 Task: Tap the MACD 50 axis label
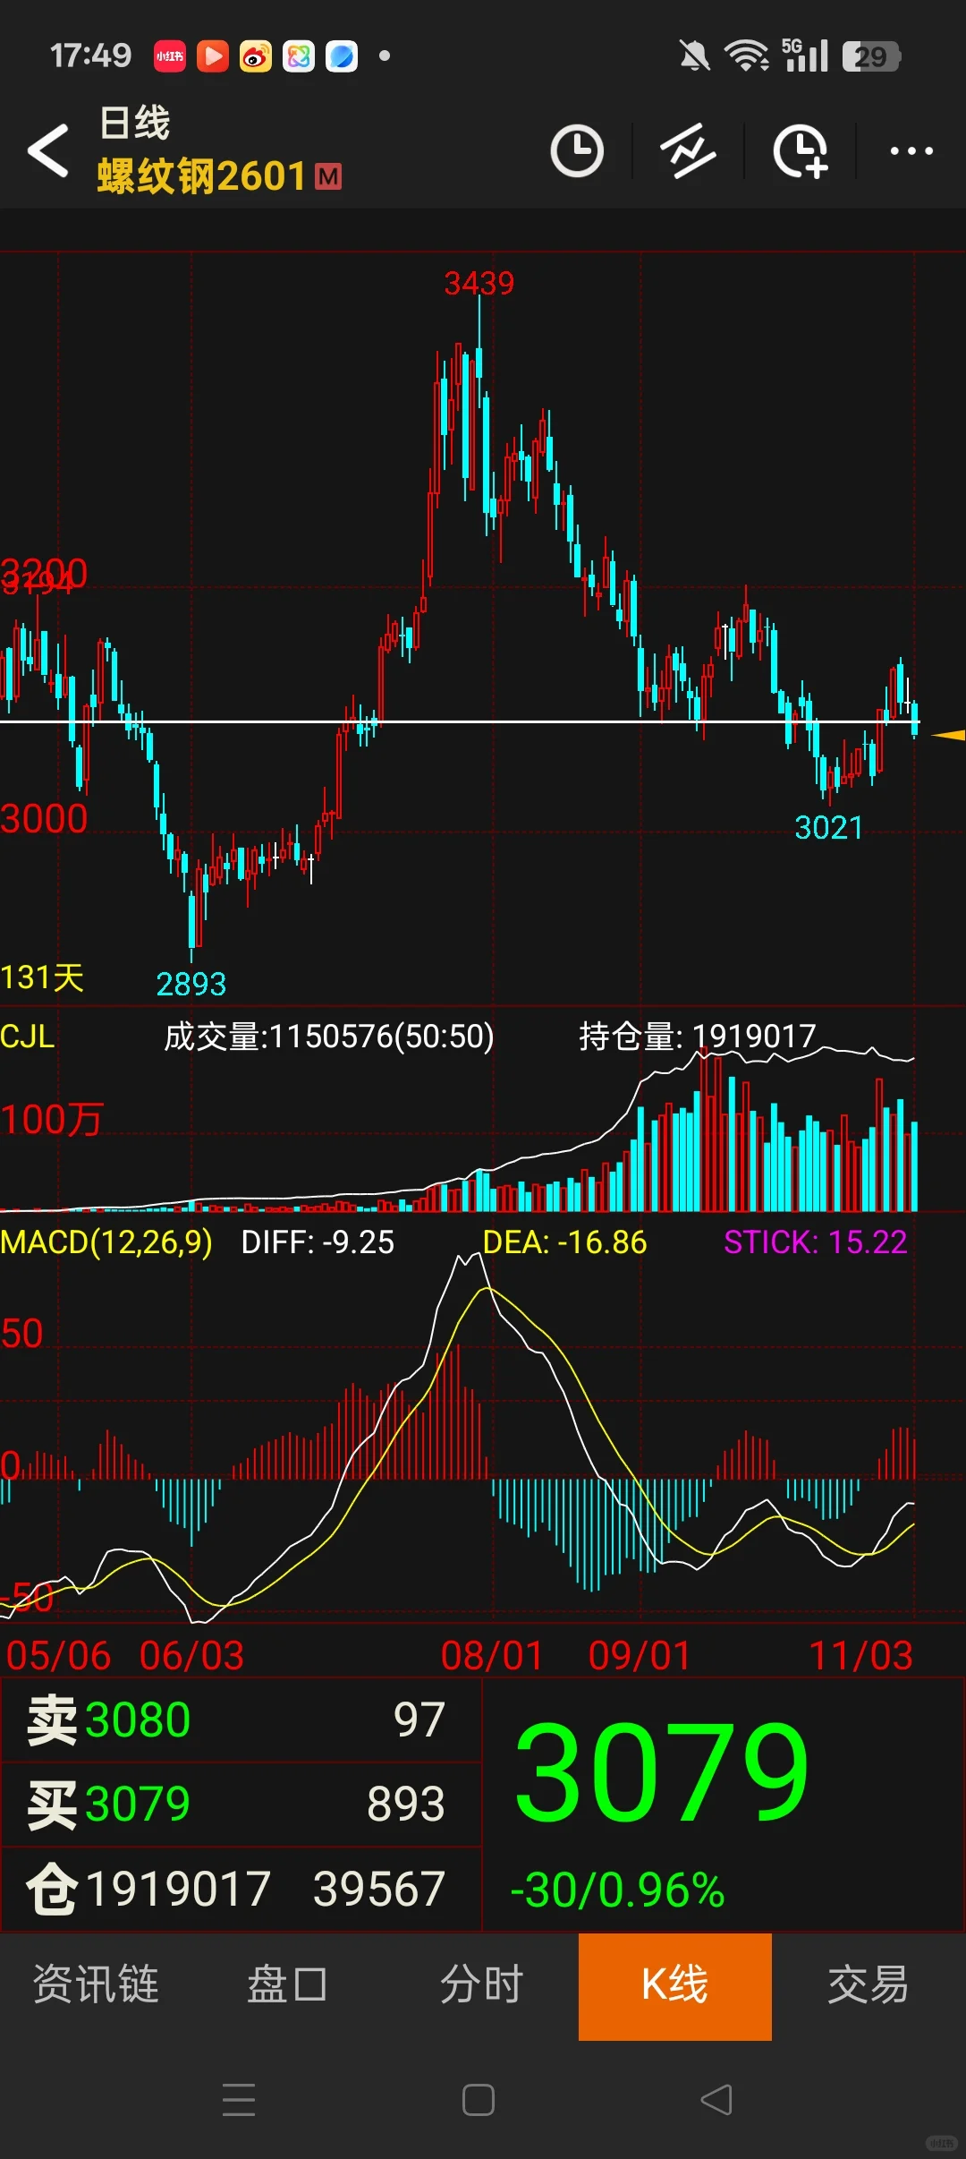click(x=22, y=1334)
